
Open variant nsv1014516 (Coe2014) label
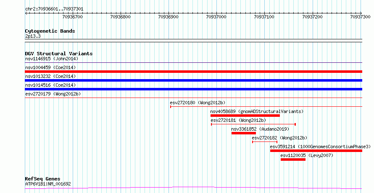point(50,85)
